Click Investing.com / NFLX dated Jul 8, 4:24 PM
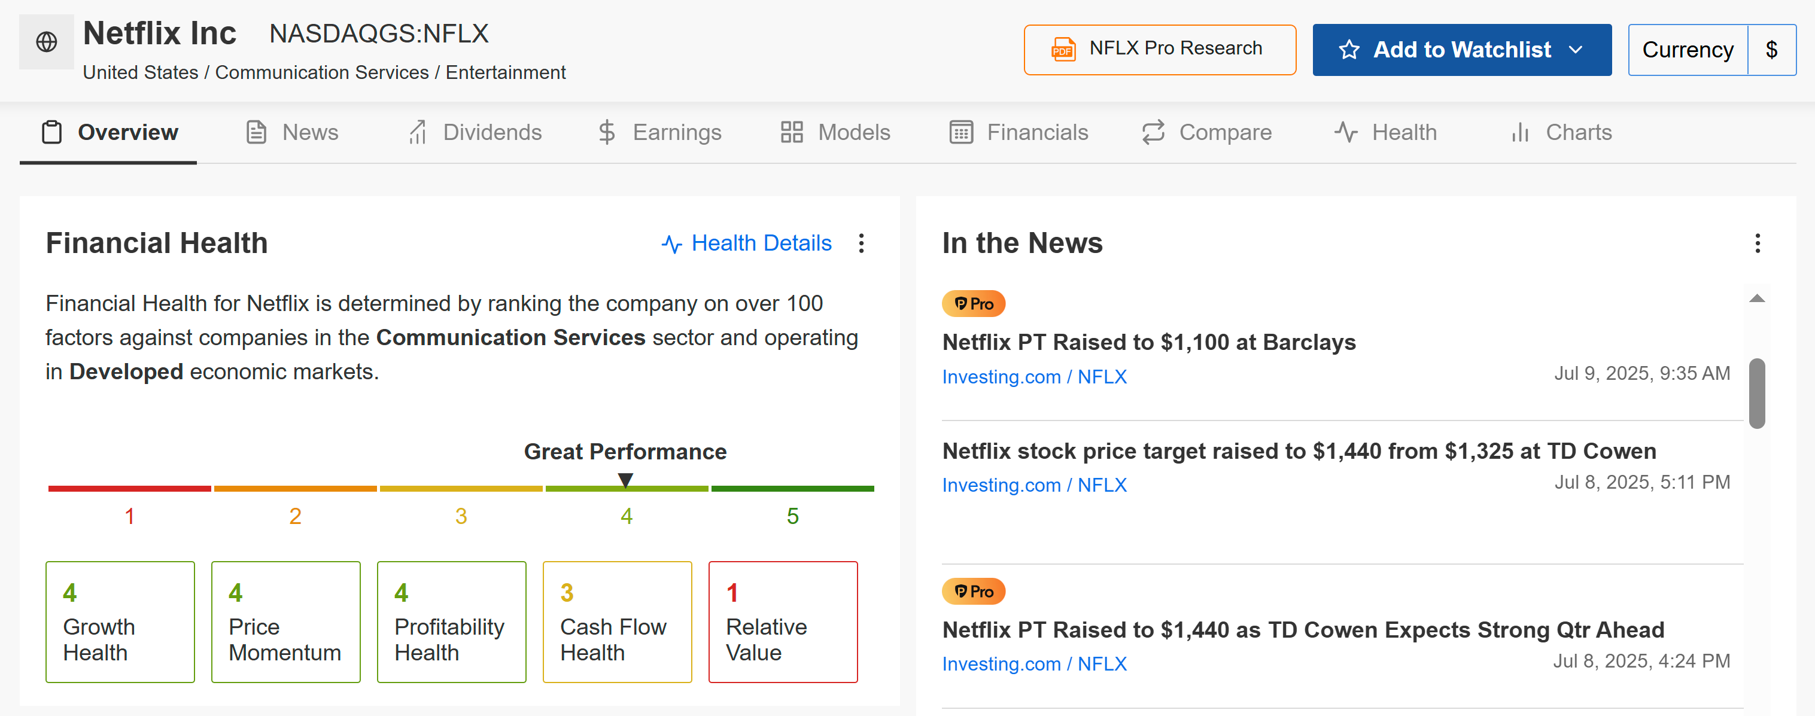 1034,664
